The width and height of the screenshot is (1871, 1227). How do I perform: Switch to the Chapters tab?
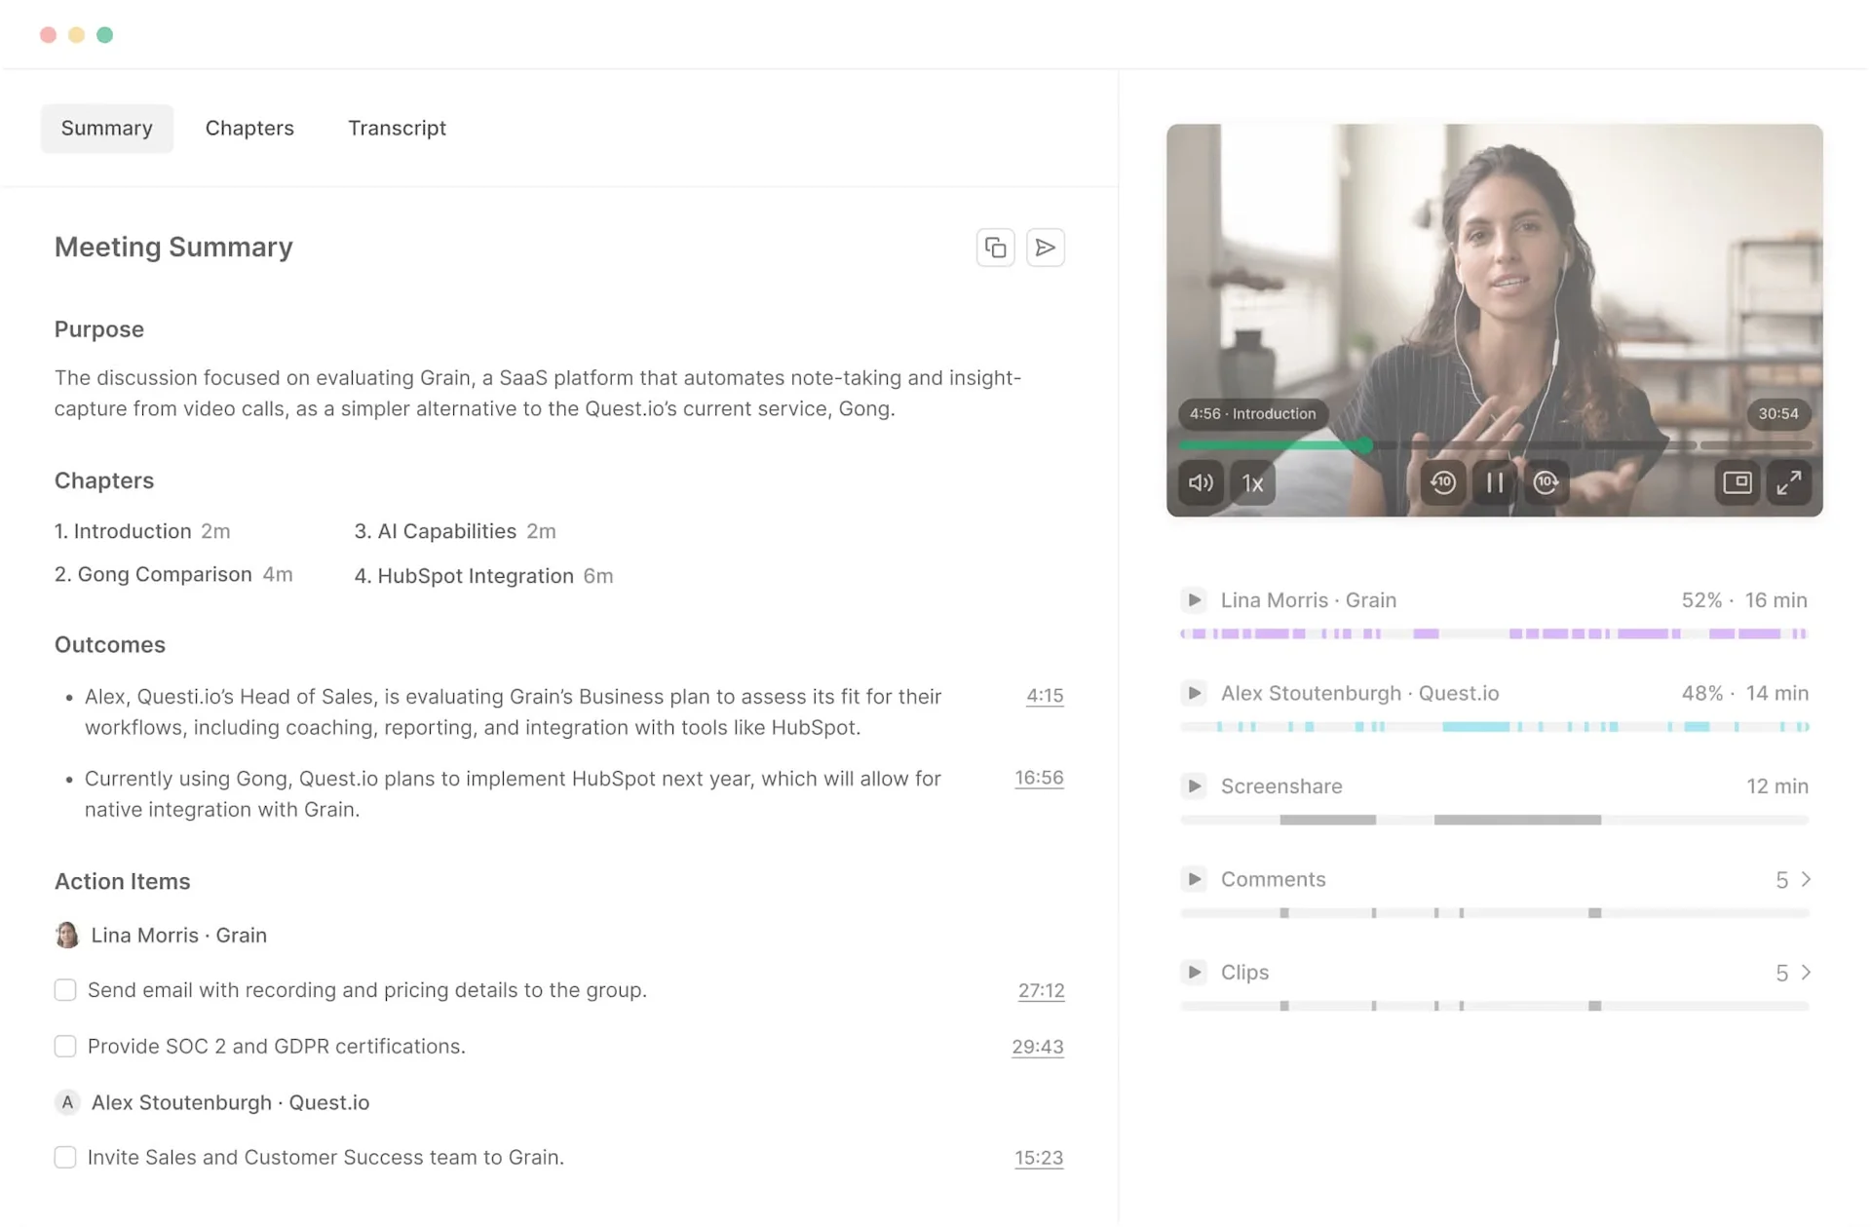pos(249,129)
